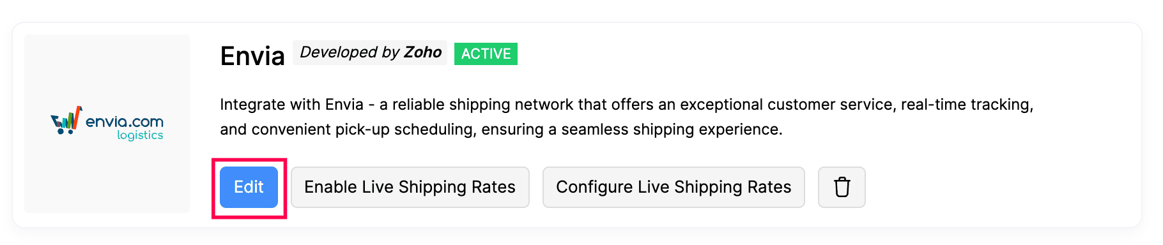Click the Developed by Zoho label
Image resolution: width=1163 pixels, height=245 pixels.
point(371,52)
